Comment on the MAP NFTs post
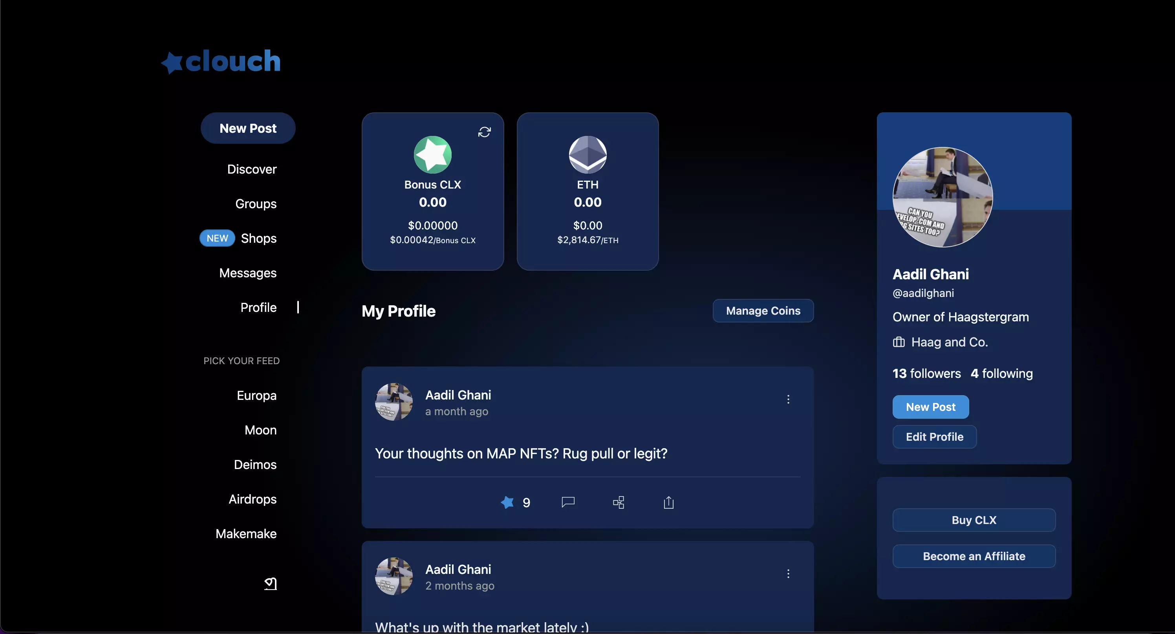Viewport: 1175px width, 634px height. [568, 502]
